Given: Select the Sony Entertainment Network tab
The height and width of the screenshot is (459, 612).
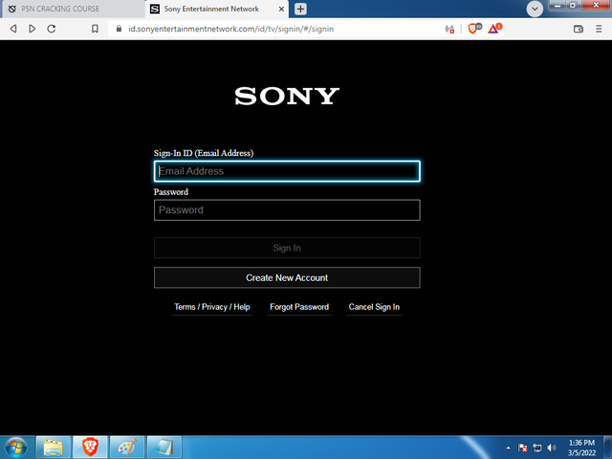Looking at the screenshot, I should pos(217,9).
